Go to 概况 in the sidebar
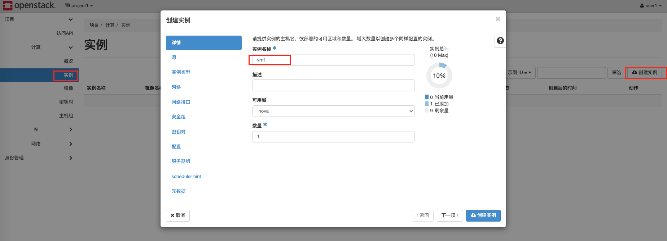The height and width of the screenshot is (241, 667). click(x=68, y=61)
